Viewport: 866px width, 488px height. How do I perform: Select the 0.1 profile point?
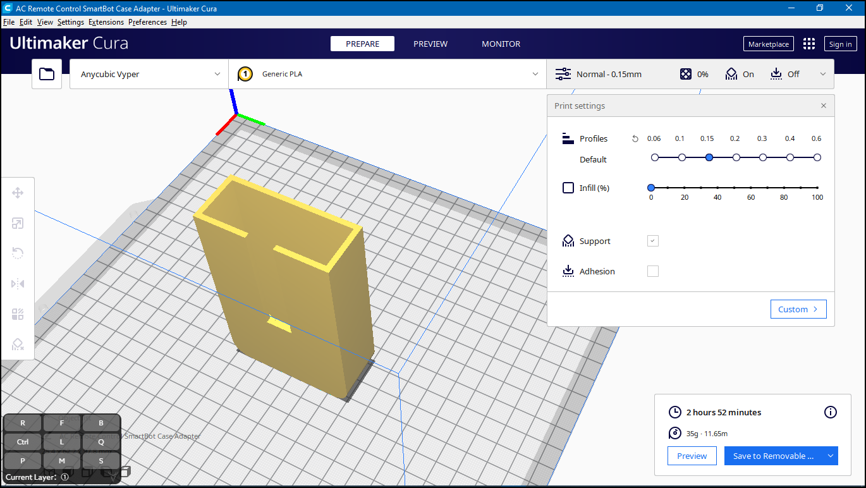682,157
